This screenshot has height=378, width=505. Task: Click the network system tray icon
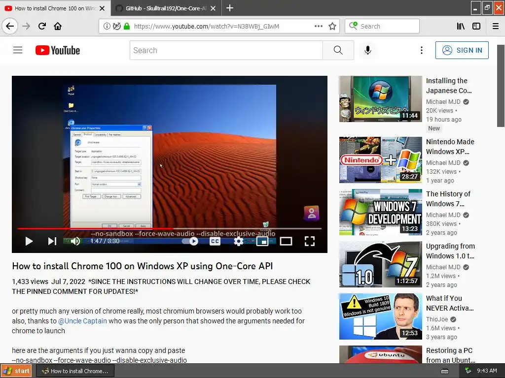click(x=468, y=371)
